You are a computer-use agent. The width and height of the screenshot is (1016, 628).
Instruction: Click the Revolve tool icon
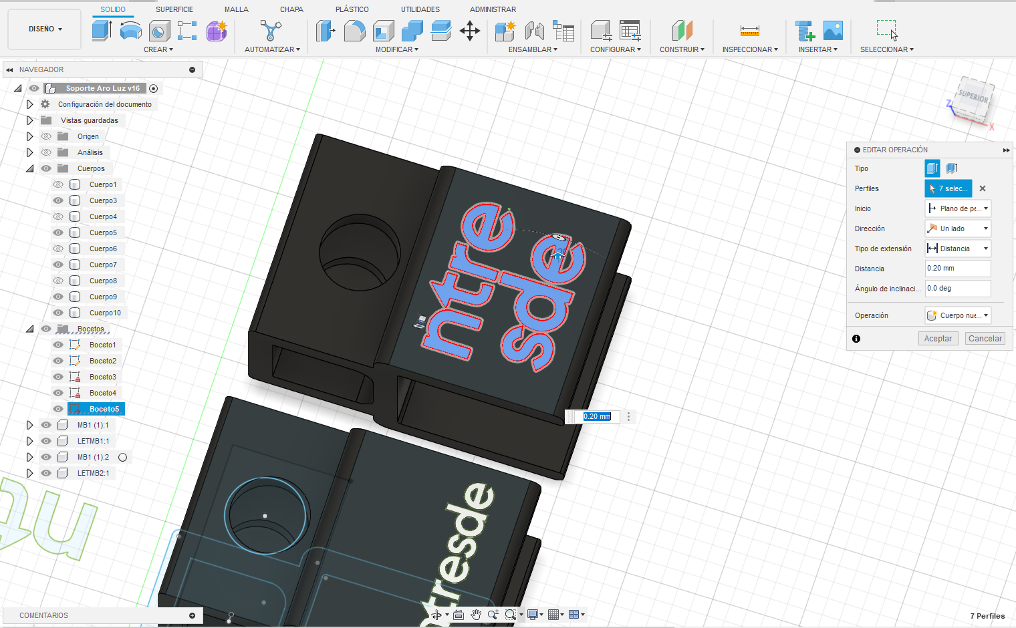pyautogui.click(x=130, y=31)
